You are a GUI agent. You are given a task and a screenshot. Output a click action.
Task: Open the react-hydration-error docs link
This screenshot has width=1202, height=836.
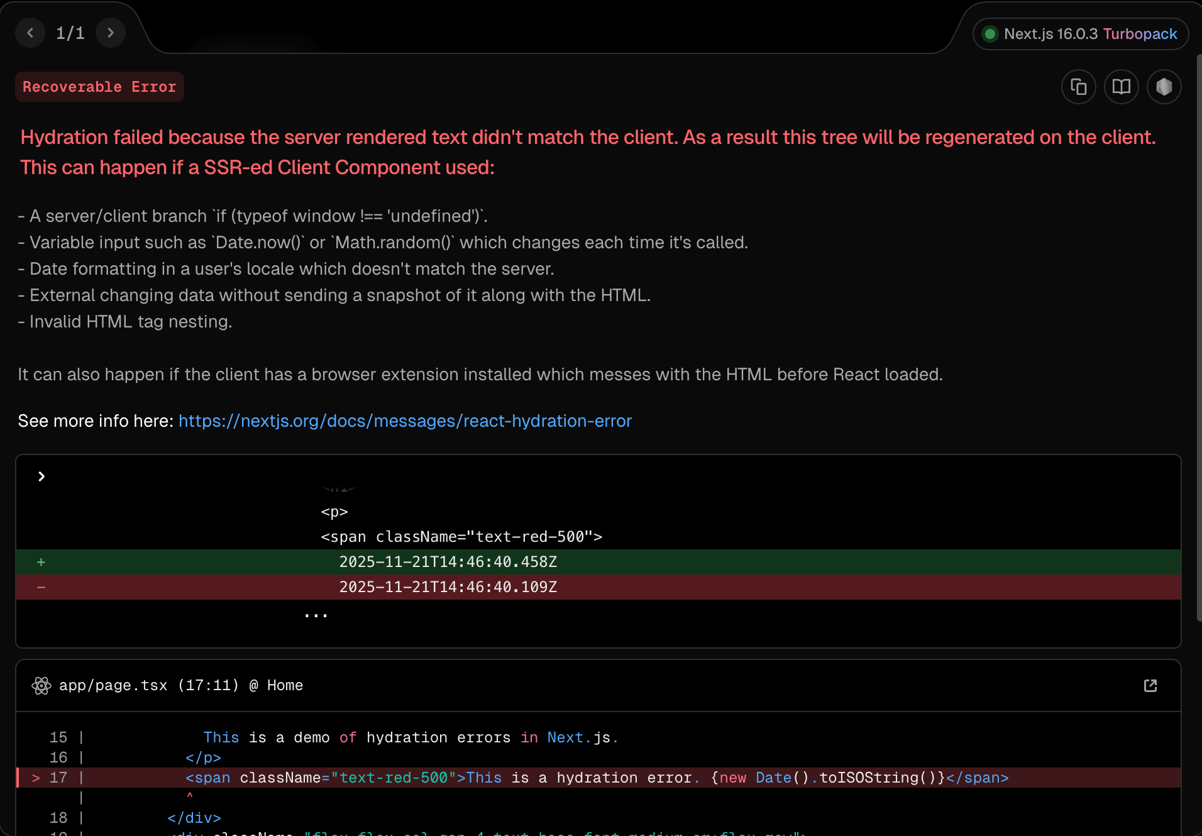(405, 421)
